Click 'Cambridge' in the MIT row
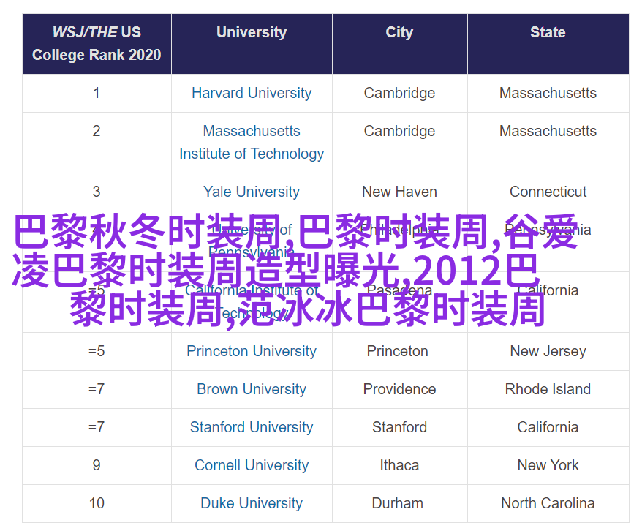The height and width of the screenshot is (531, 642). point(400,131)
